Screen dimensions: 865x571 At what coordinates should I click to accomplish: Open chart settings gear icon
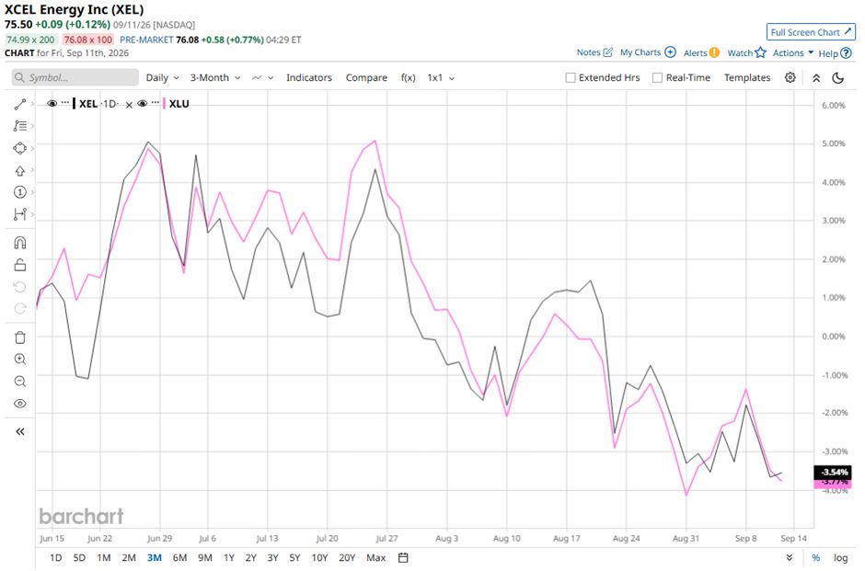790,78
